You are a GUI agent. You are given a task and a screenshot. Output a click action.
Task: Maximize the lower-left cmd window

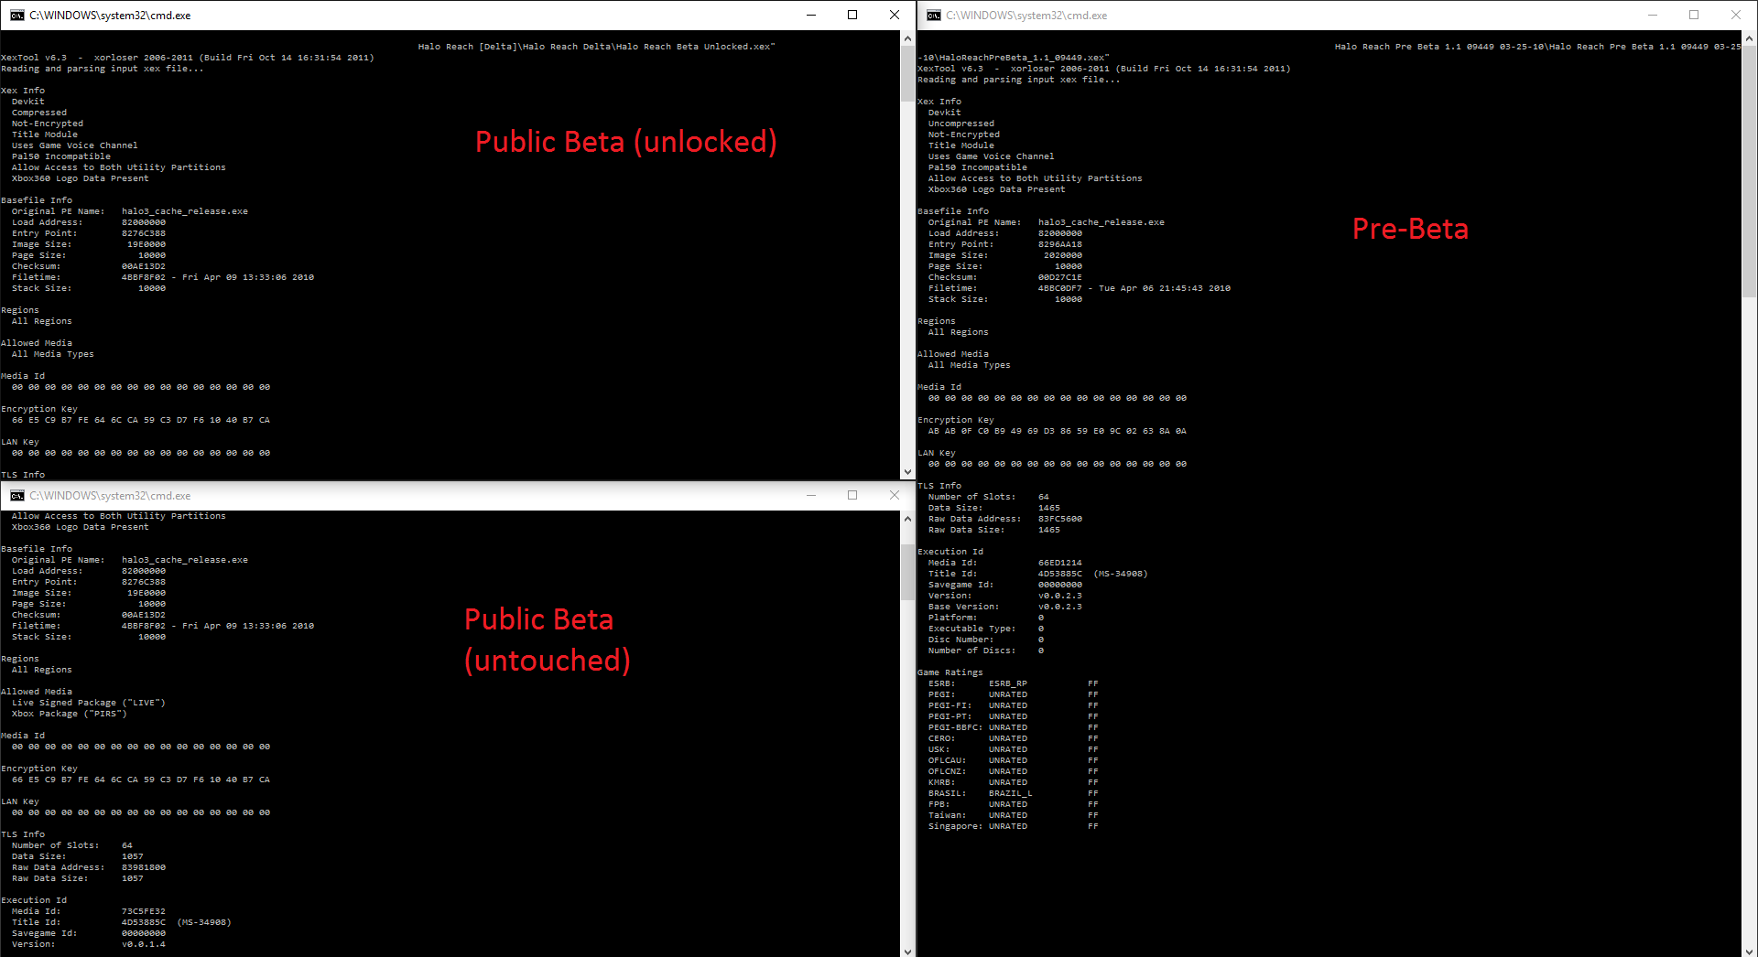tap(852, 495)
